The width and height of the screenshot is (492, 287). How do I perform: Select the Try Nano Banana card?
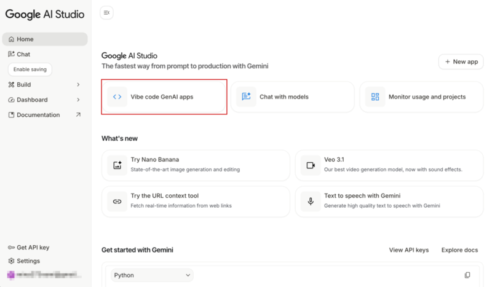click(196, 165)
